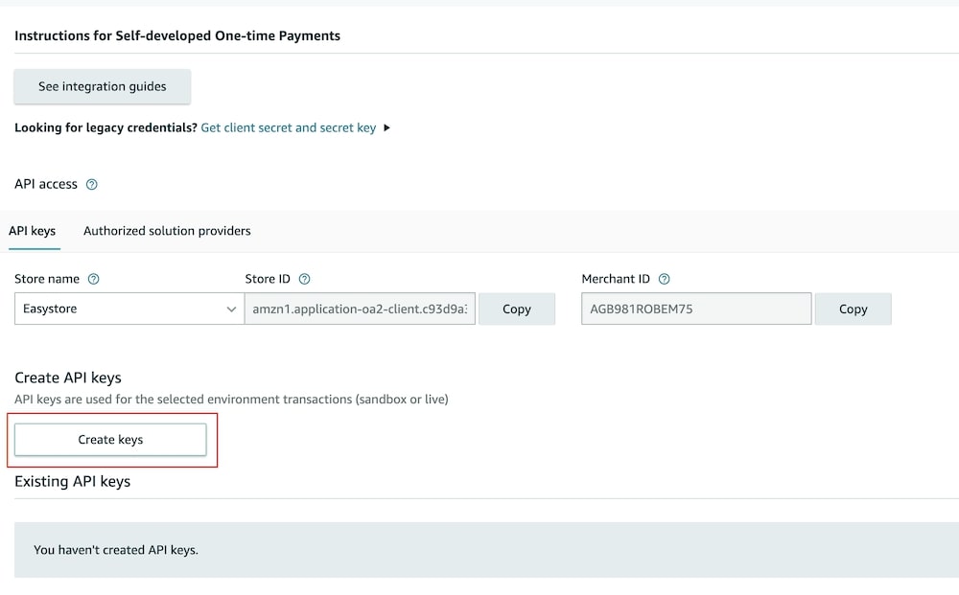This screenshot has width=959, height=595.
Task: Click the Create keys button
Action: pos(110,440)
